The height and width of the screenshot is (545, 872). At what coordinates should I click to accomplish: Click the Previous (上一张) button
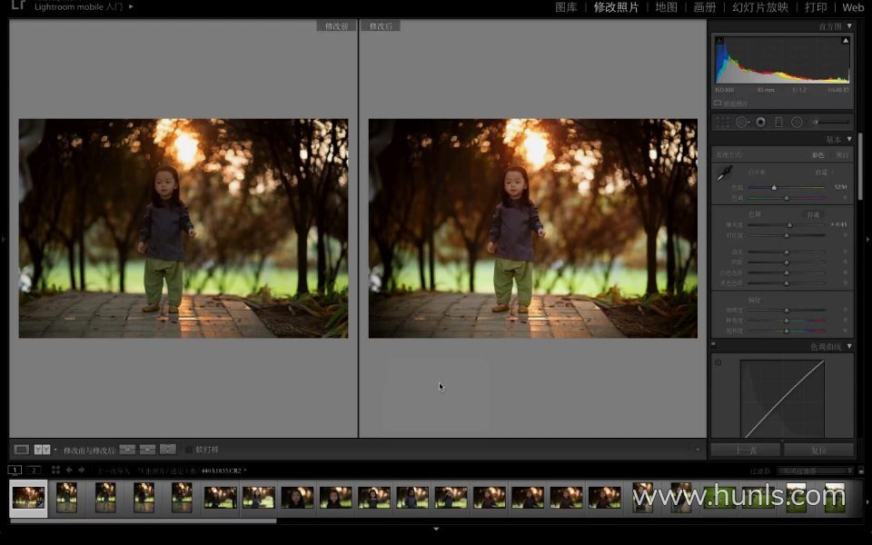click(746, 450)
